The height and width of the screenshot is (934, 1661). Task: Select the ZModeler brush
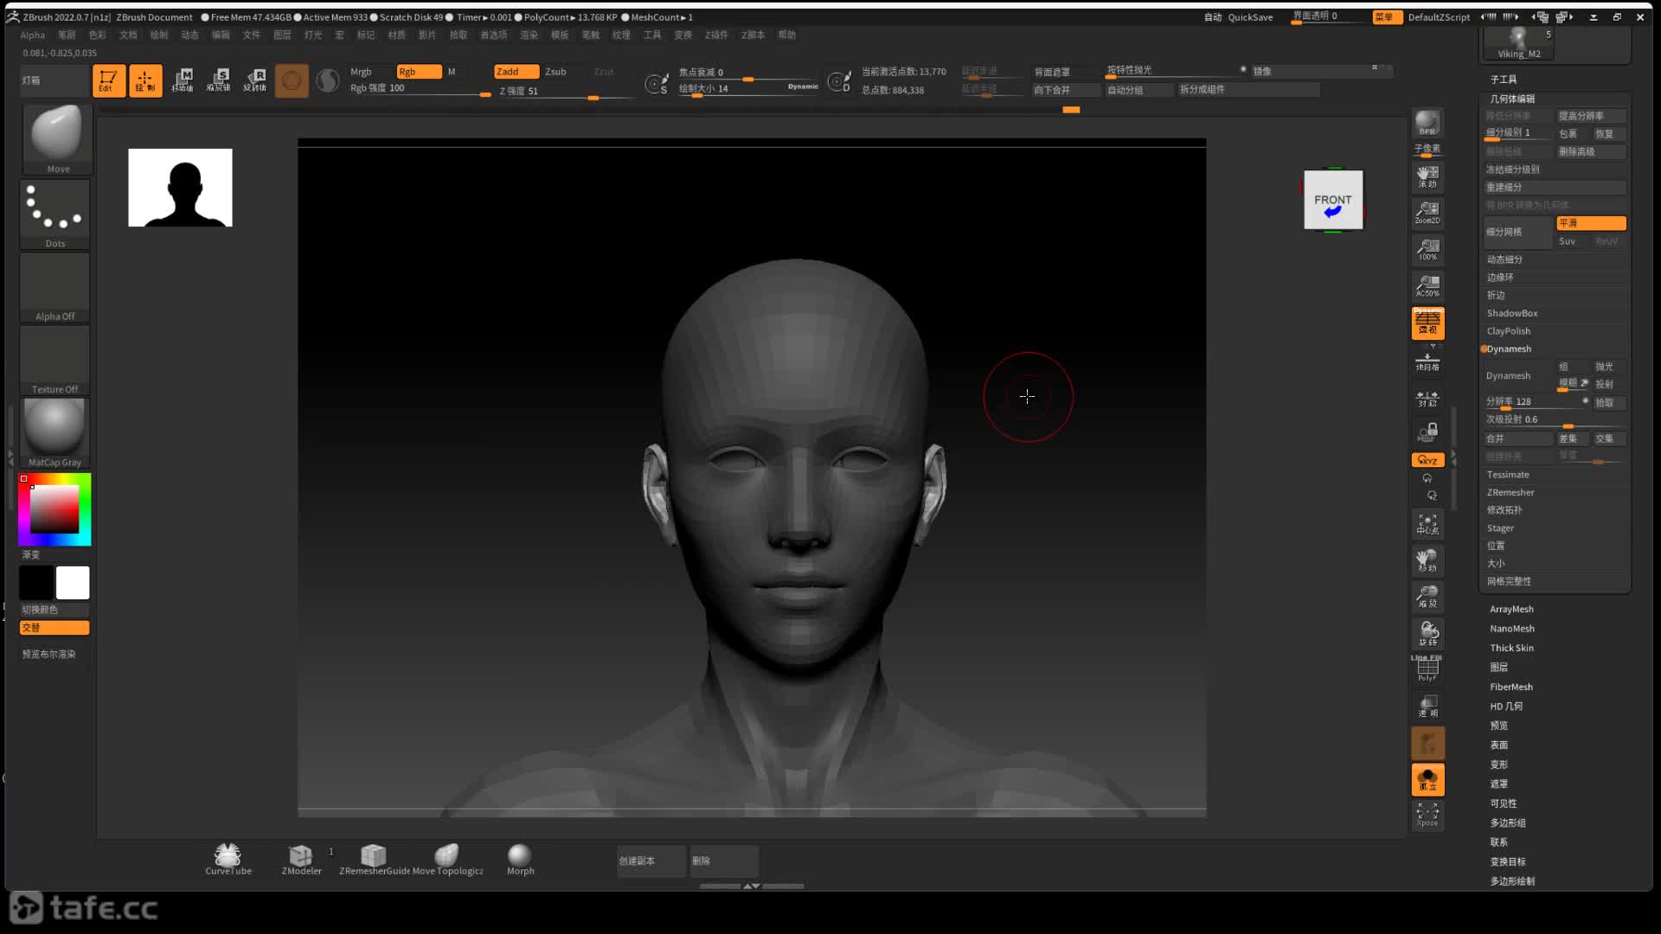pyautogui.click(x=301, y=859)
